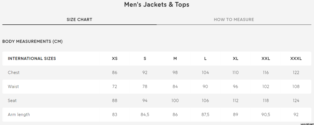Click the Chest row label
314x125 pixels.
(14, 72)
